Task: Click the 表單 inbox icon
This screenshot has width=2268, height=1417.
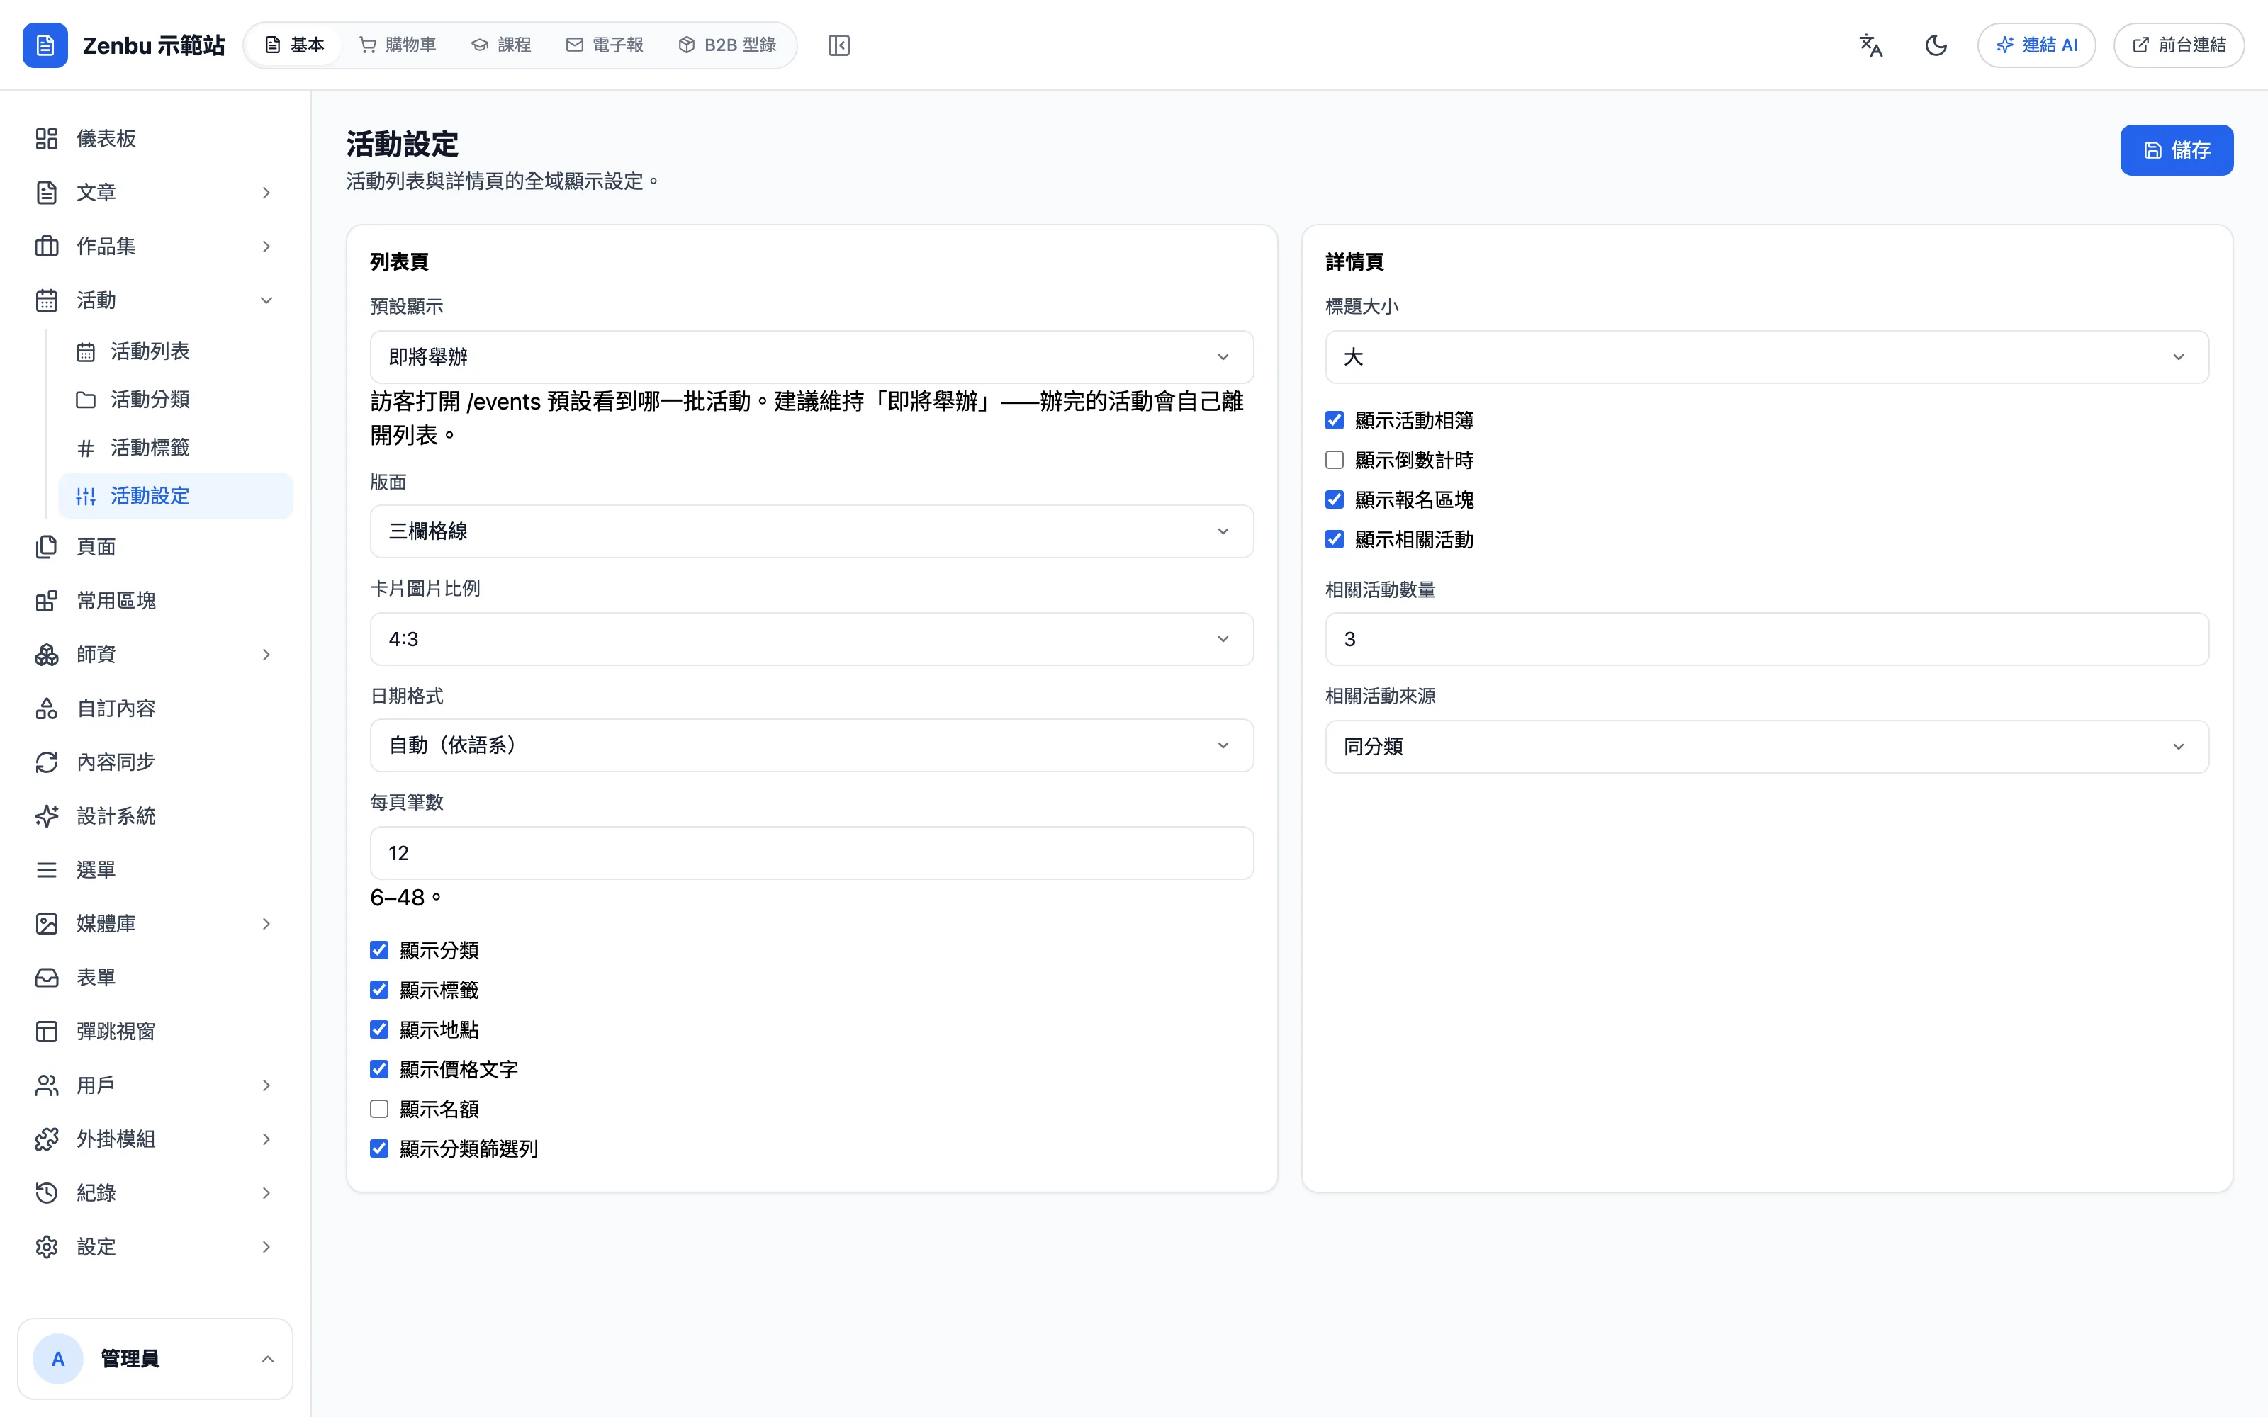Action: click(x=47, y=978)
